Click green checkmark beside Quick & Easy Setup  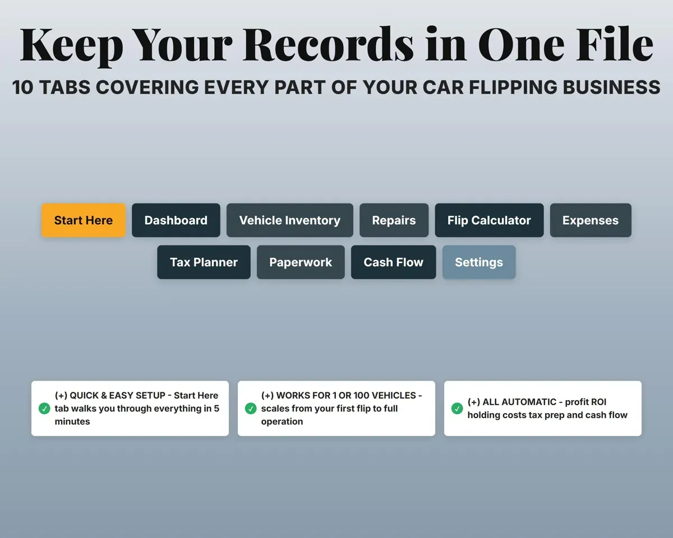click(x=44, y=409)
